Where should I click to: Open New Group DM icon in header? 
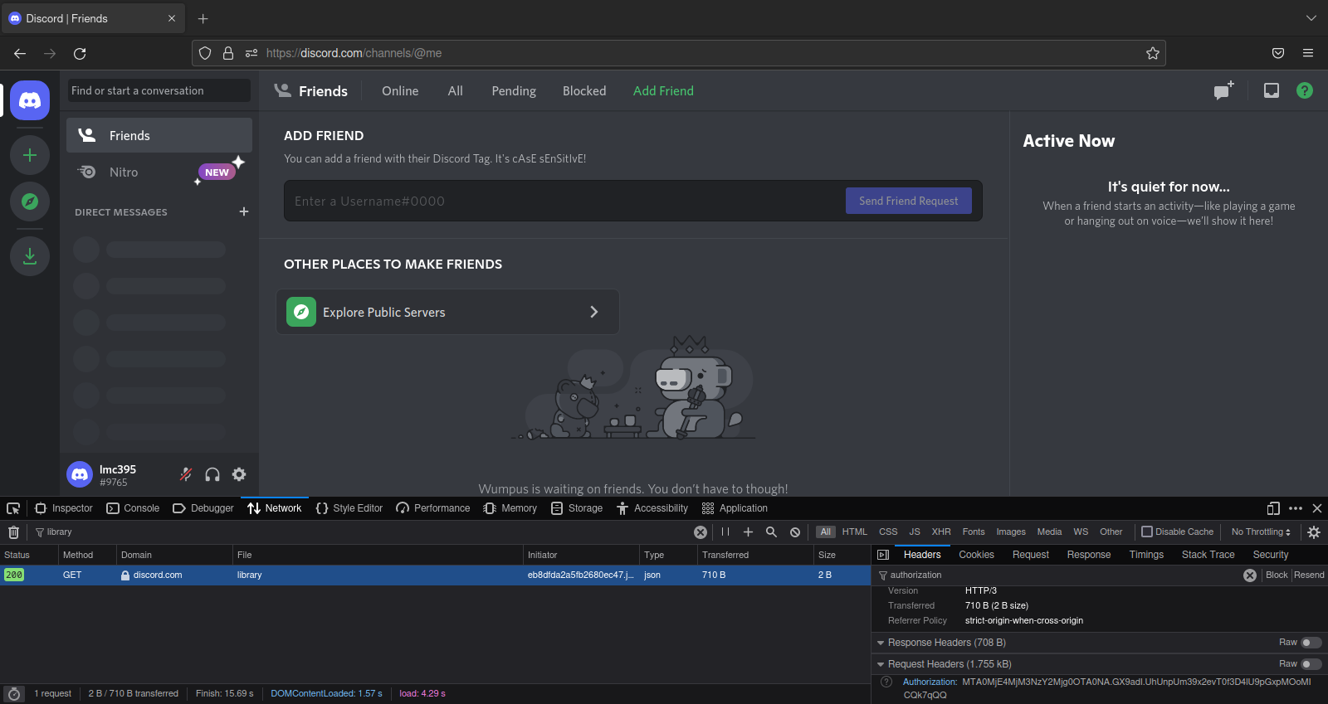[1223, 90]
